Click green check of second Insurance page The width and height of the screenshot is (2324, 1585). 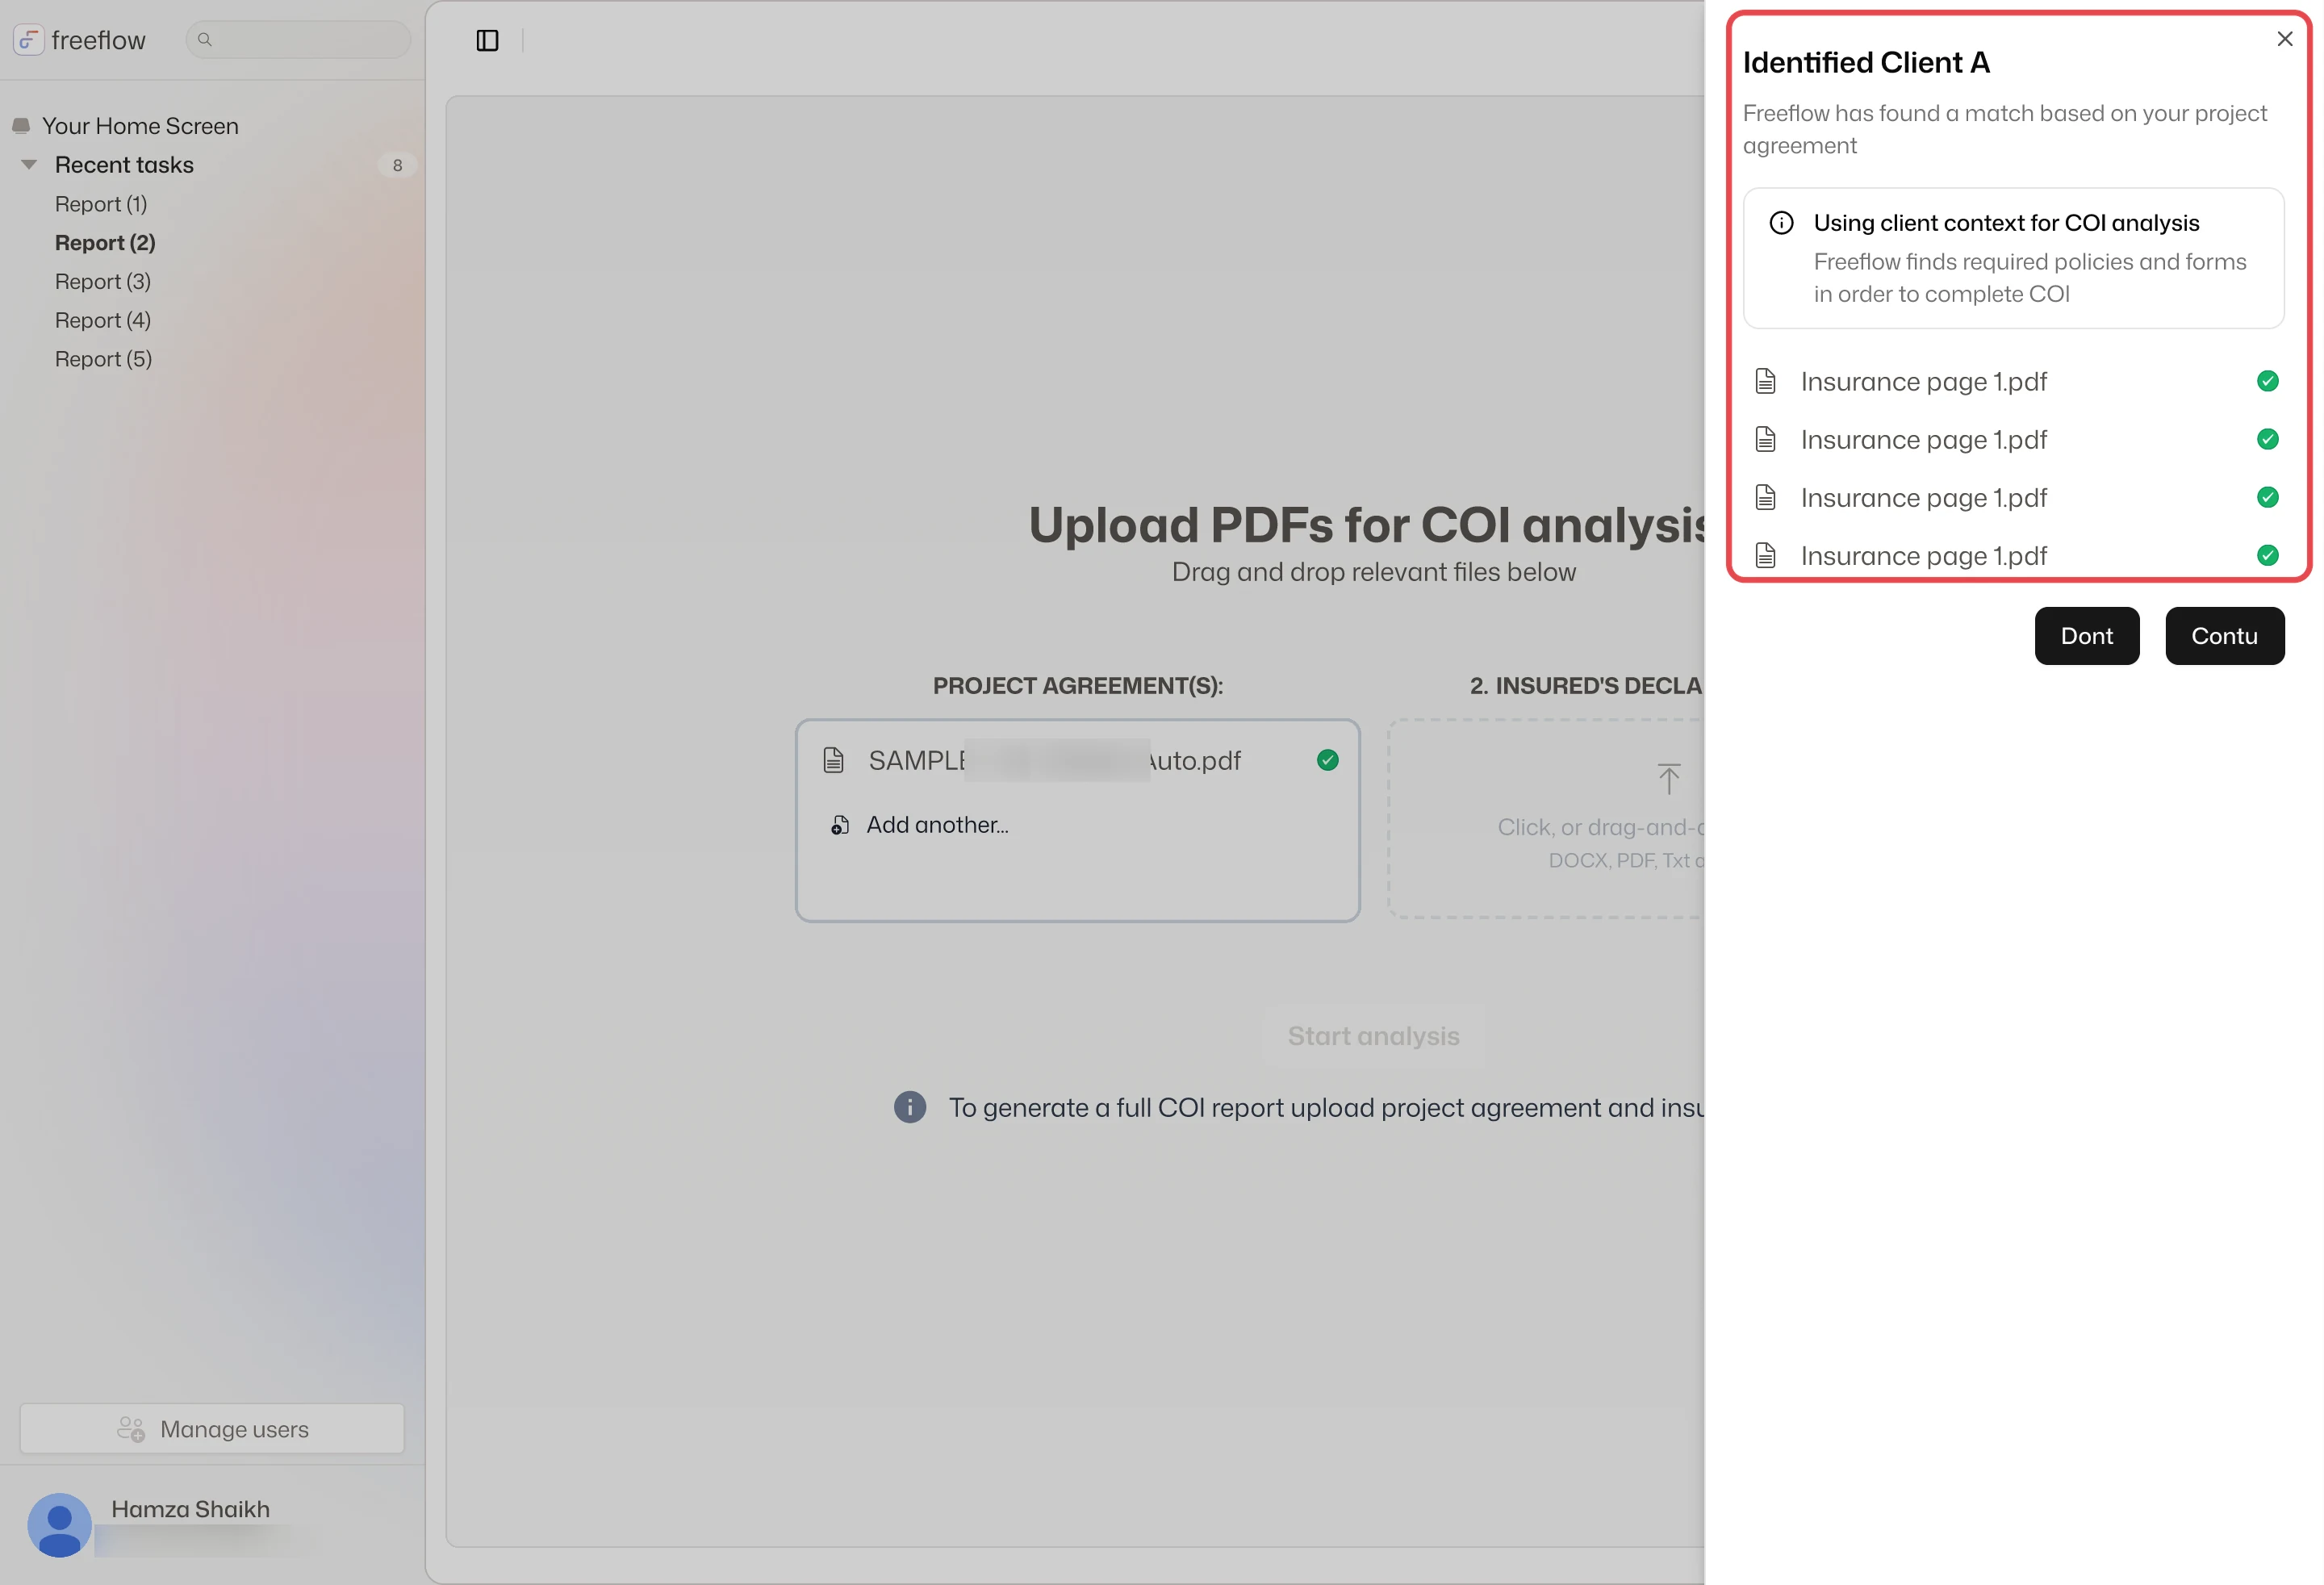[2267, 439]
